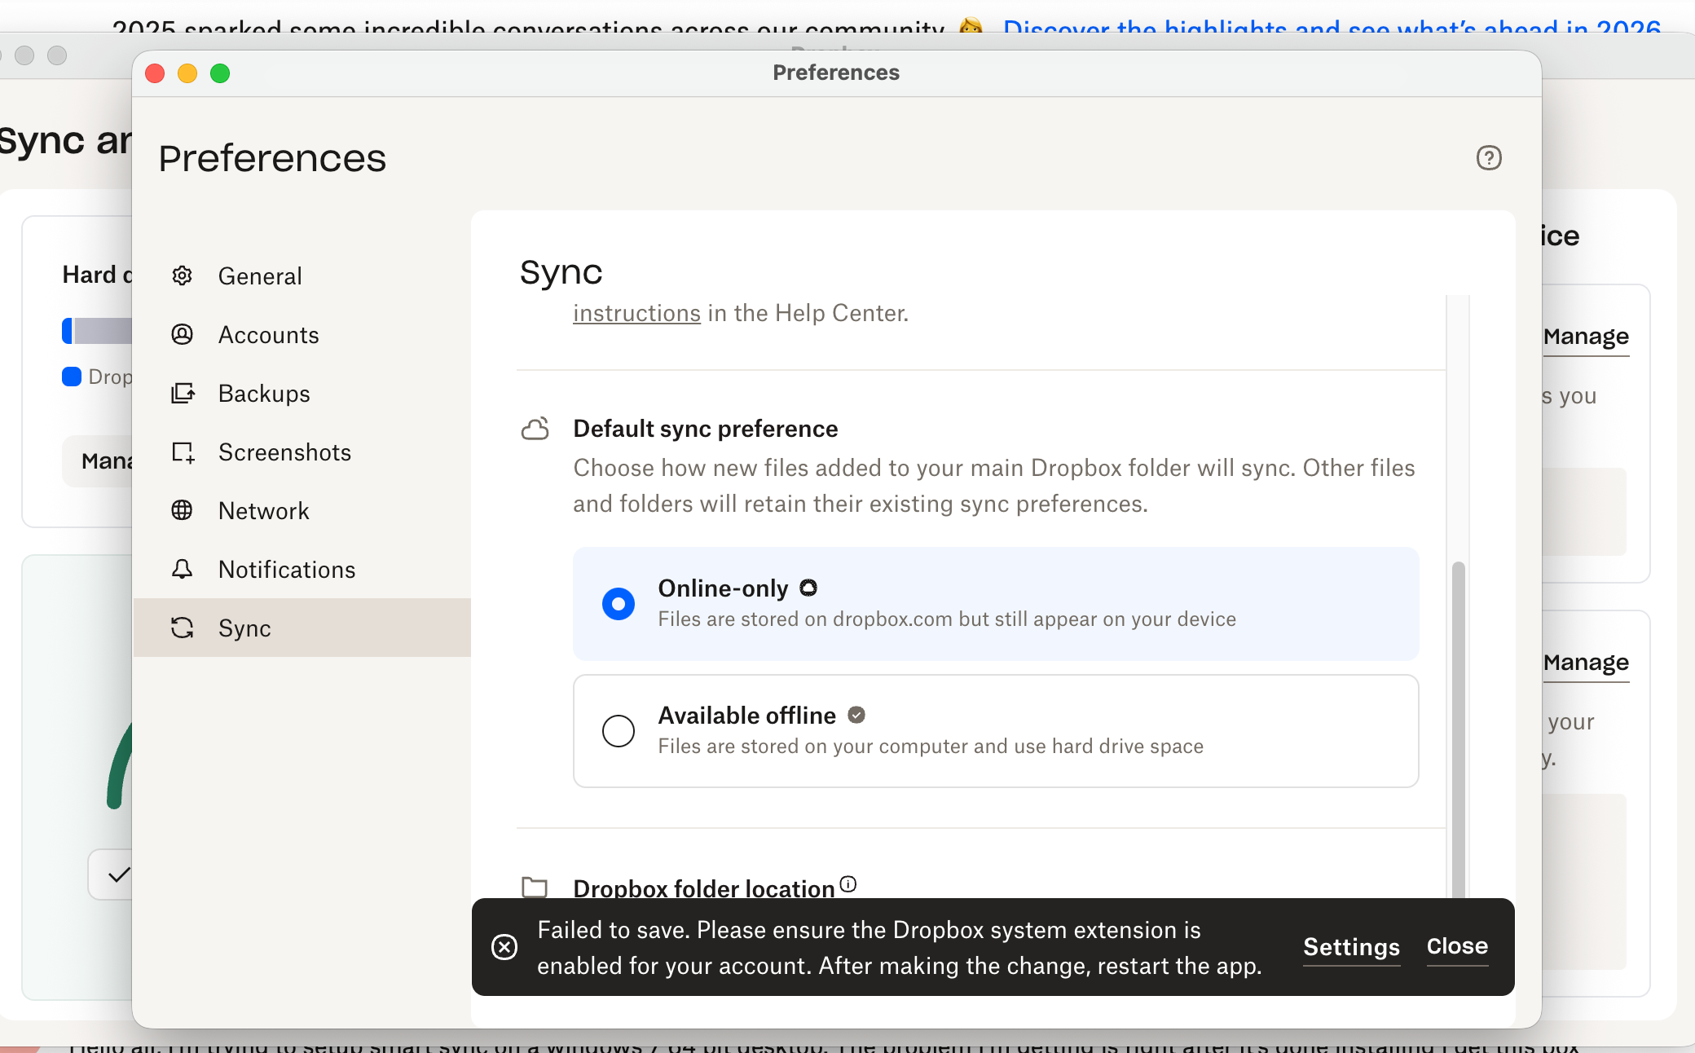This screenshot has width=1695, height=1053.
Task: Click the General gear icon
Action: pyautogui.click(x=182, y=276)
